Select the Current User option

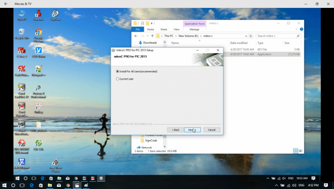(x=125, y=79)
